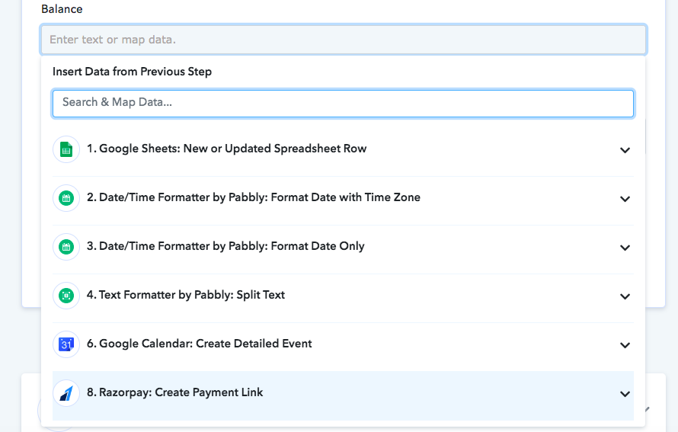
Task: Click the Google Sheets icon in step 1
Action: [66, 149]
